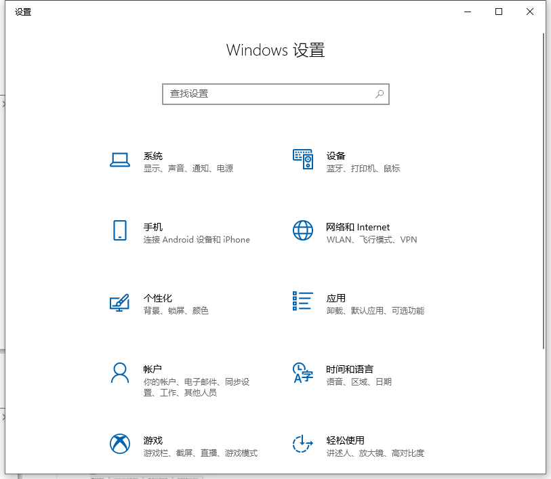Open the 设备 keyboard and speaker icon
551x479 pixels.
tap(303, 159)
